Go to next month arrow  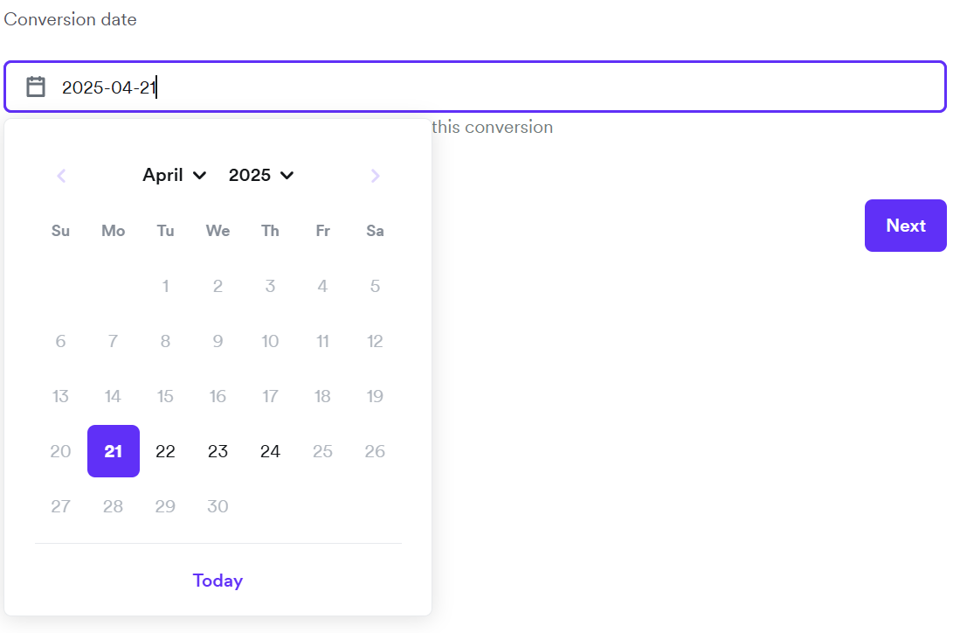(376, 176)
